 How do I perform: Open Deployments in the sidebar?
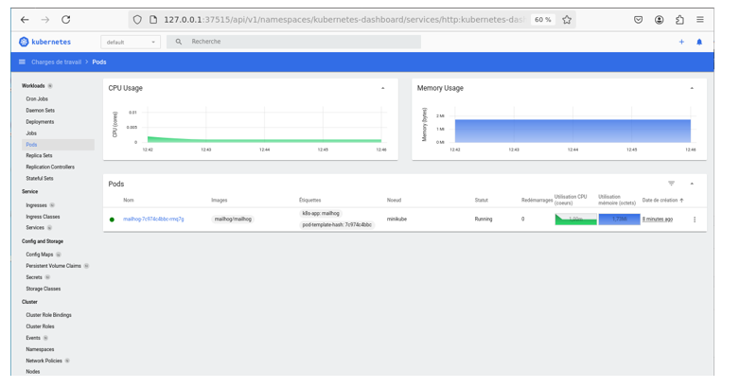tap(40, 122)
